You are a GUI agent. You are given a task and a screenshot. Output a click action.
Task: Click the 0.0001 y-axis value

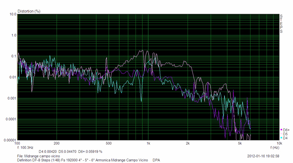pyautogui.click(x=11, y=119)
